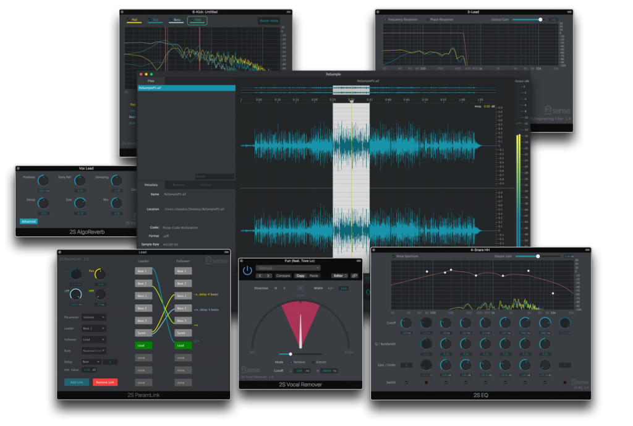
Task: Adjust the 1457 Hz Cutoff knob in 2S EQ
Action: pos(505,323)
